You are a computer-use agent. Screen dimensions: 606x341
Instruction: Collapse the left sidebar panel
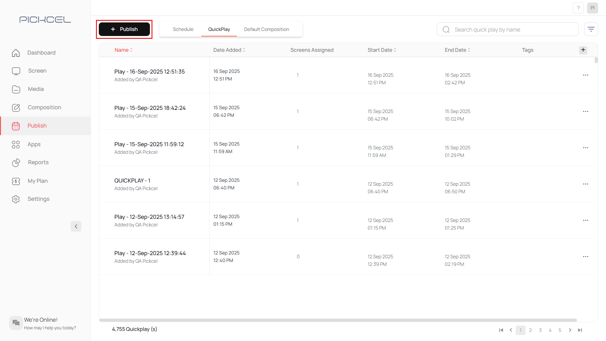coord(76,226)
